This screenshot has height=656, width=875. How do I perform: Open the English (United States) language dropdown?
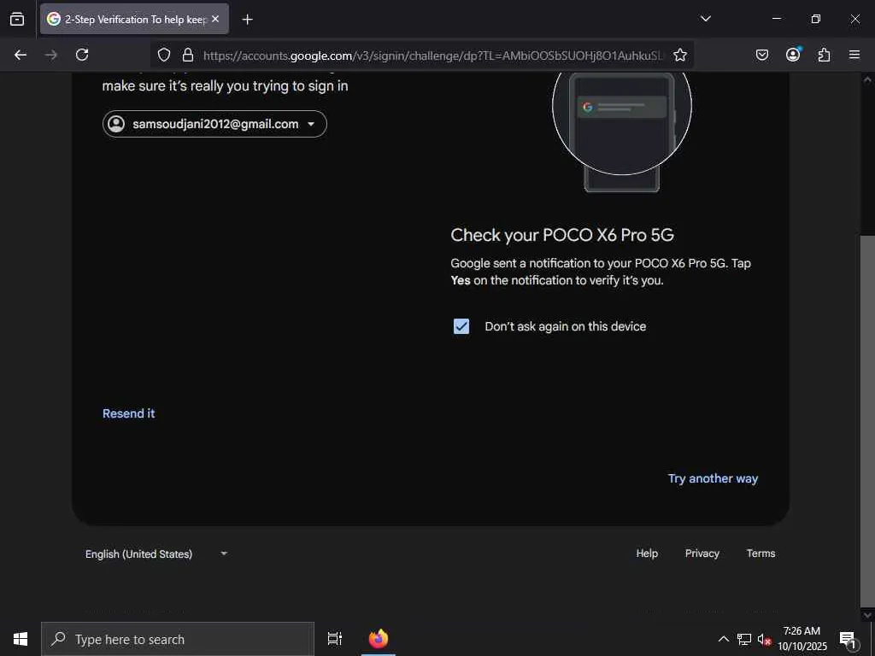(157, 553)
